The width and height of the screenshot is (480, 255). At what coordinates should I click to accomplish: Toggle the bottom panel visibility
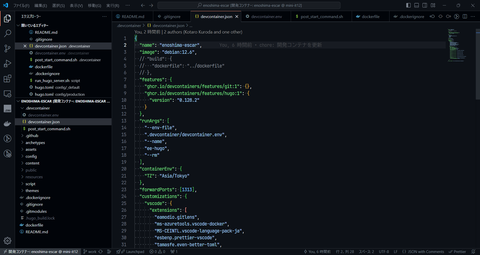click(416, 5)
